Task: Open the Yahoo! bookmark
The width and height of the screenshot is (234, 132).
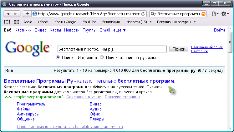Action: 43,22
